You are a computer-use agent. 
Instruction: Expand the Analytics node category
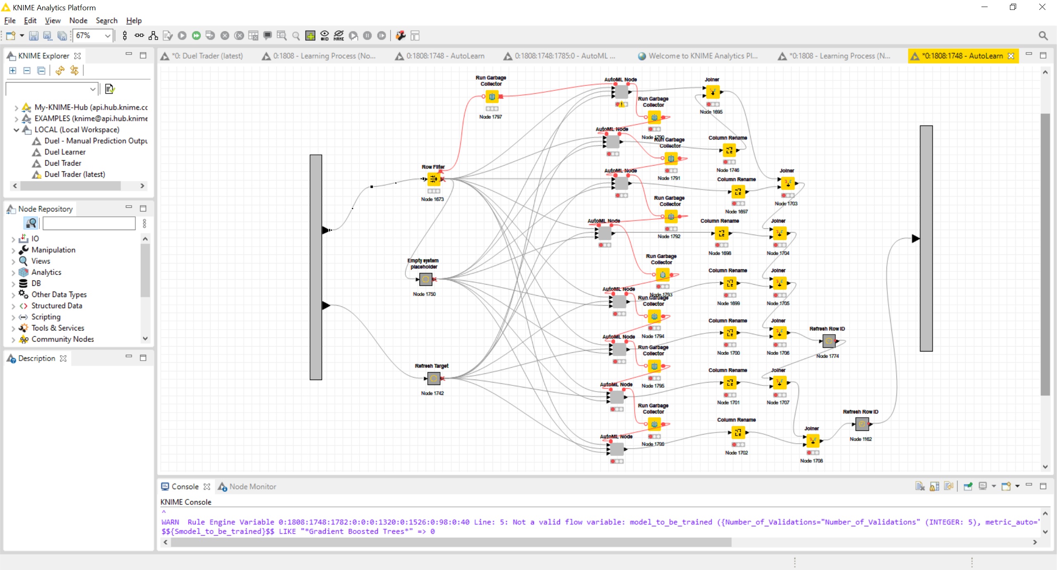(x=13, y=273)
